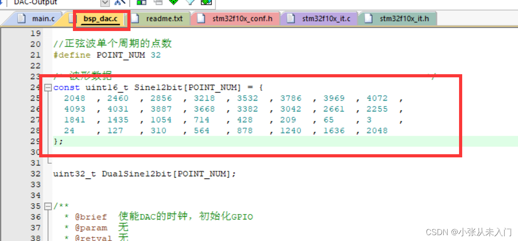Click the value 127 in the array
Viewport: 518px width, 241px height.
[115, 131]
